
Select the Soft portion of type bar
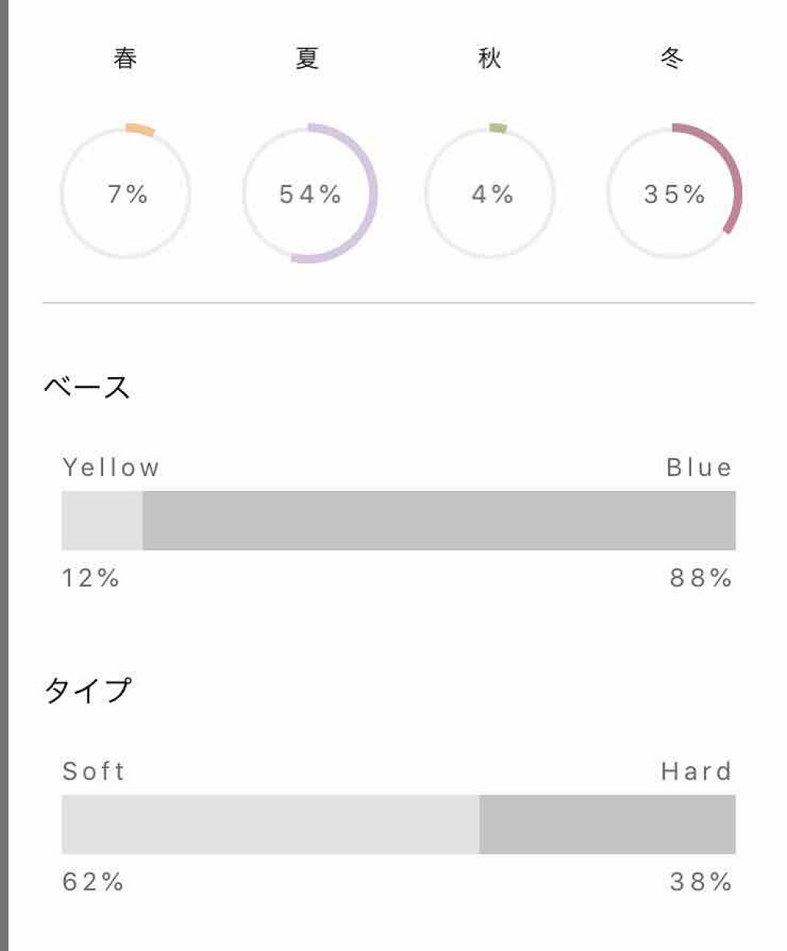270,824
